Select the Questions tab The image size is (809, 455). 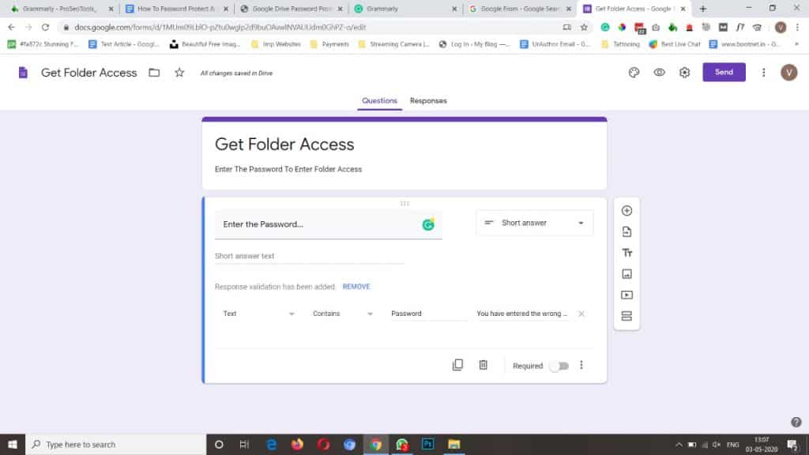pyautogui.click(x=379, y=100)
